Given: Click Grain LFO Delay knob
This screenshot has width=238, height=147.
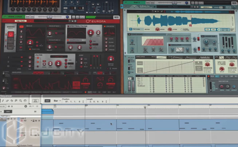Looking at the screenshot, I should (x=222, y=69).
